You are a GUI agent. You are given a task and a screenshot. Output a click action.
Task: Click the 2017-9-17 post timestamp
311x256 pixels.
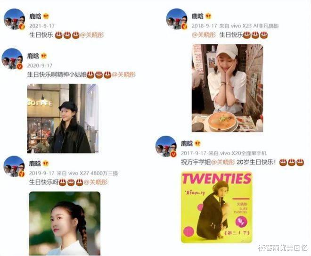click(194, 153)
